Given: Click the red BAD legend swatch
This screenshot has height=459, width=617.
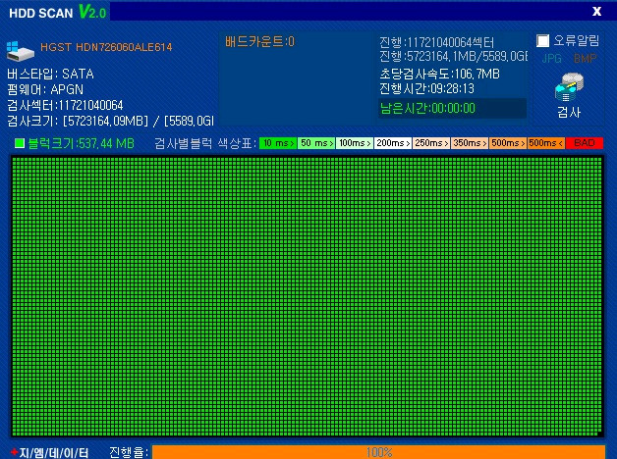Looking at the screenshot, I should 585,143.
